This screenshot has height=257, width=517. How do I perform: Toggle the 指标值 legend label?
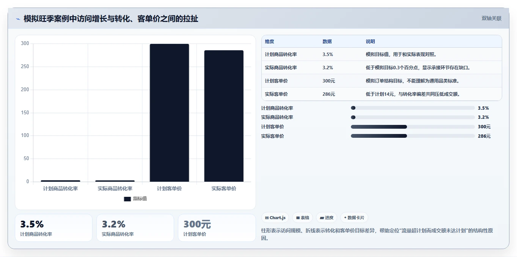click(x=140, y=199)
